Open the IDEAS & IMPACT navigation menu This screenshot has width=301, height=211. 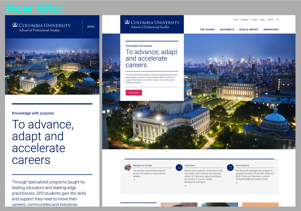point(249,29)
